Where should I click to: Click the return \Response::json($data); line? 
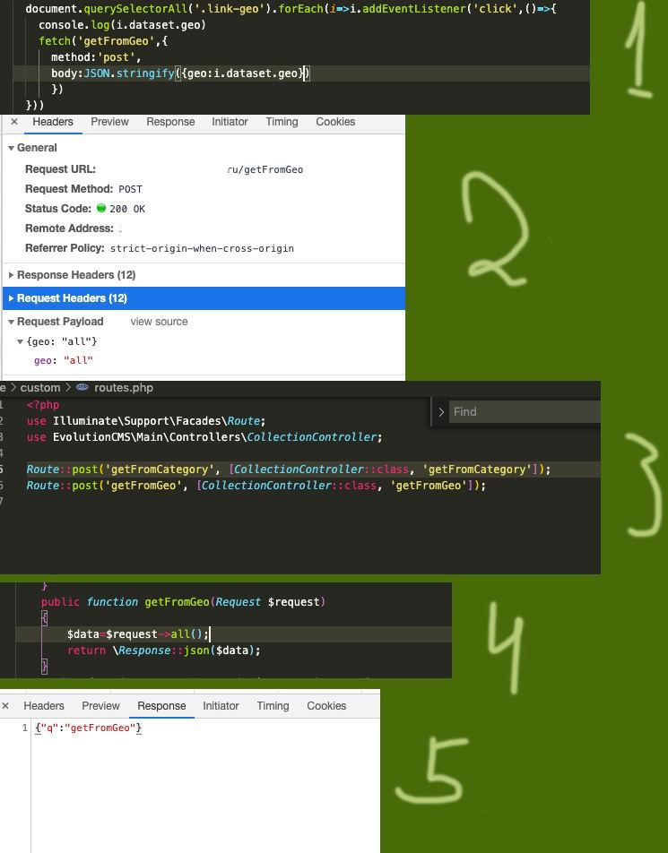[x=163, y=651]
